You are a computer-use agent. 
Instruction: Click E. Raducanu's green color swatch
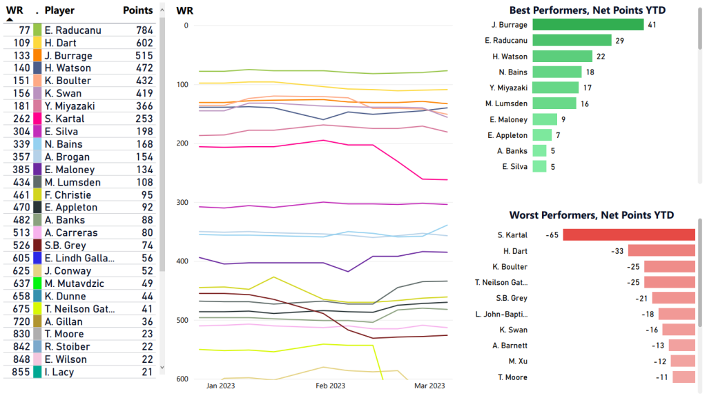click(x=37, y=30)
